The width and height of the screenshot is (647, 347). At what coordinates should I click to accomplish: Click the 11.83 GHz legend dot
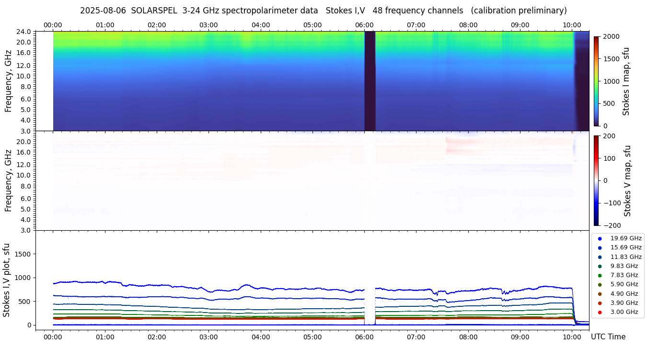point(600,257)
